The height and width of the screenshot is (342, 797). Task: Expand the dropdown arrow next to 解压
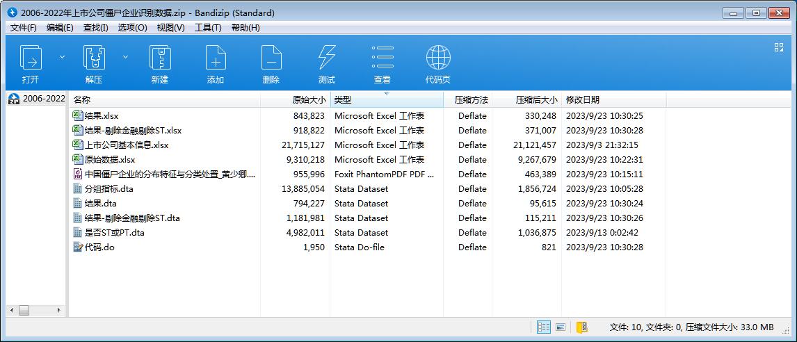[125, 57]
